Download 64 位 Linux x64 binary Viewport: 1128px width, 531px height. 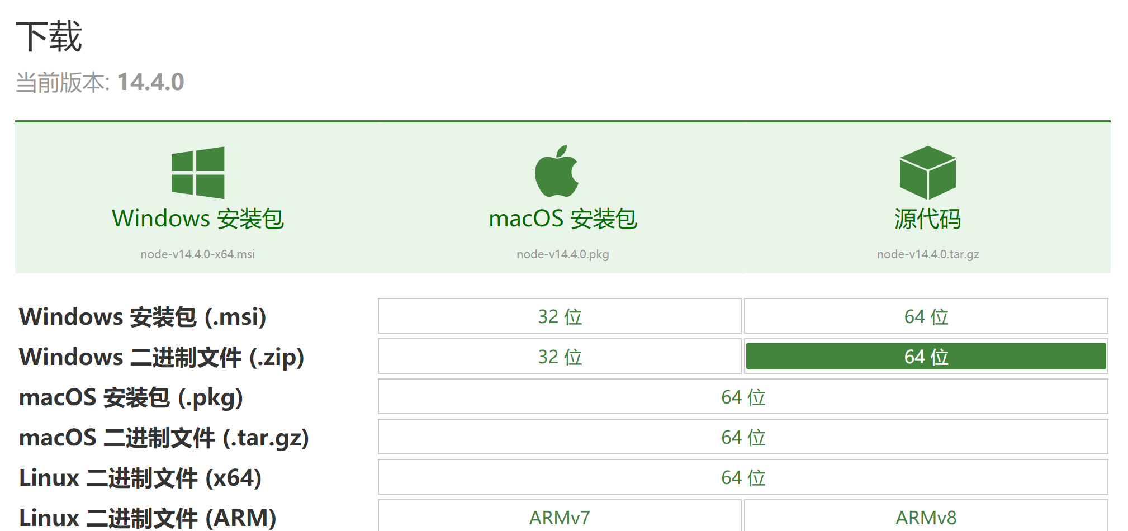[743, 477]
